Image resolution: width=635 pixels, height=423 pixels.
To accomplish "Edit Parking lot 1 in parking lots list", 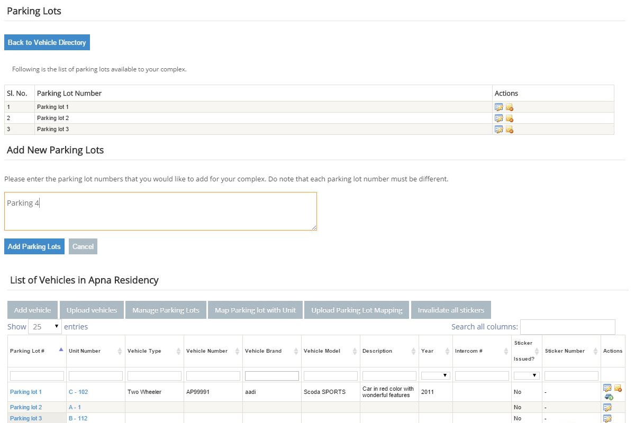I will (x=498, y=107).
